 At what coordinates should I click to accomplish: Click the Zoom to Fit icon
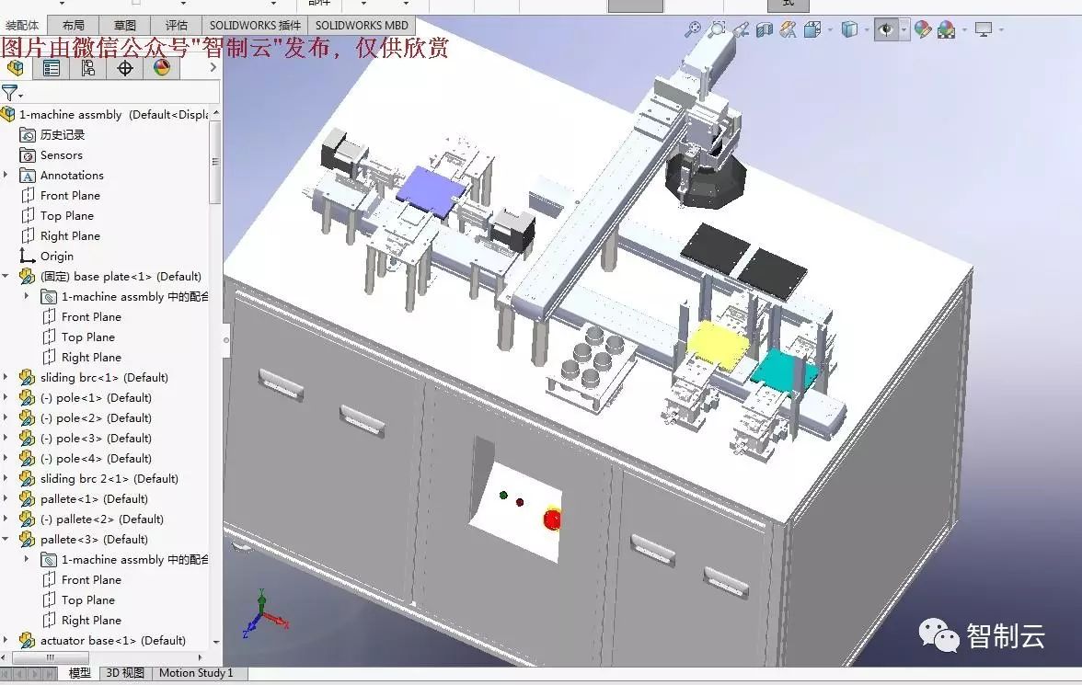[692, 29]
